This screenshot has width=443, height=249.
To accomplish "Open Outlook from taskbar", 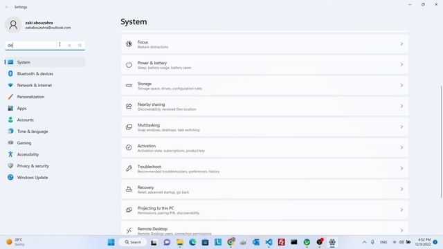I will click(256, 242).
